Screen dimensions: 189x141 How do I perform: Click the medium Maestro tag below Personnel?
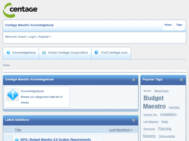click(149, 136)
